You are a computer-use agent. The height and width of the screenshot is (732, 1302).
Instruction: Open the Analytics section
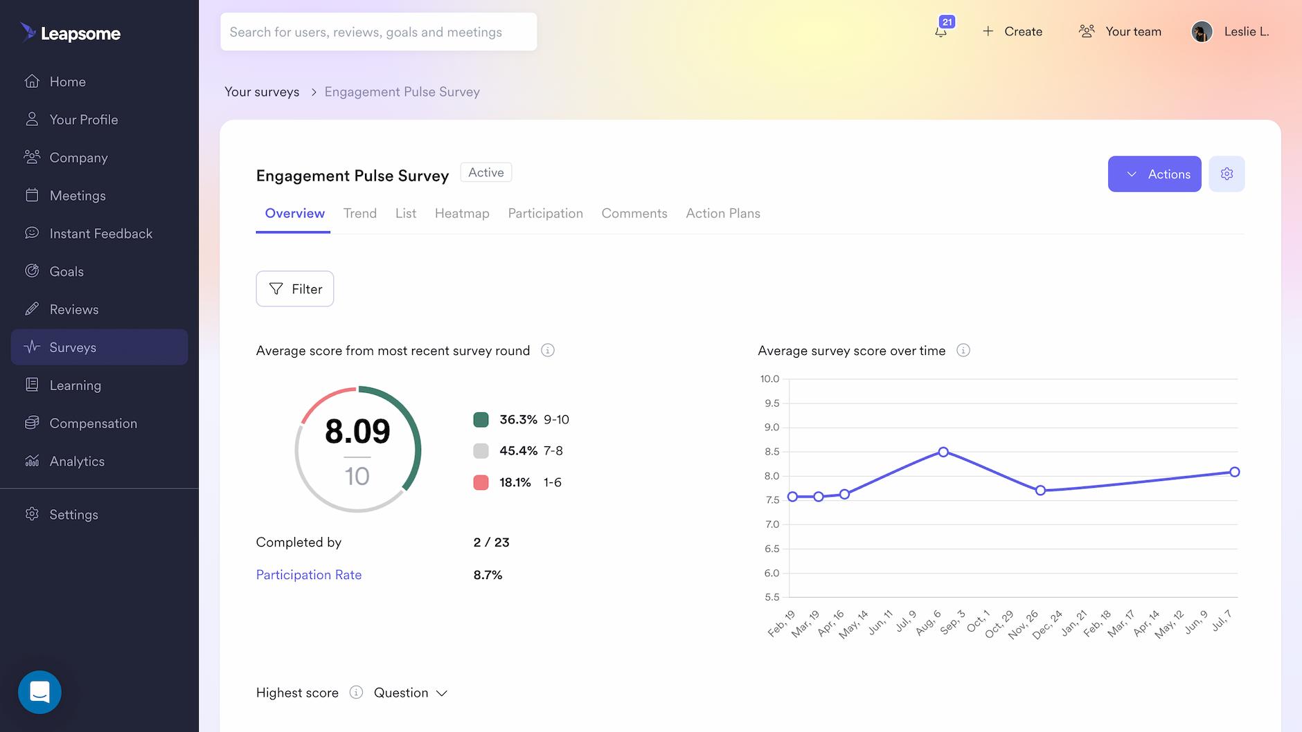(x=77, y=461)
